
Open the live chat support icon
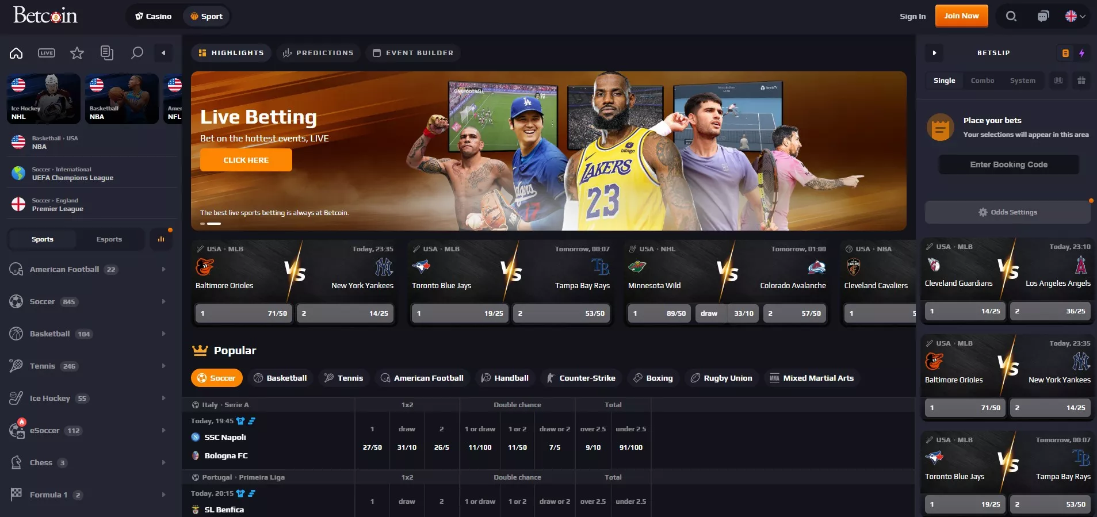coord(1043,16)
